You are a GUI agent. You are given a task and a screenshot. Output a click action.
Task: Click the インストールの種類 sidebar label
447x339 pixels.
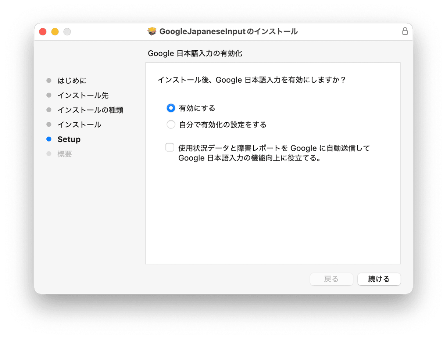(x=90, y=110)
